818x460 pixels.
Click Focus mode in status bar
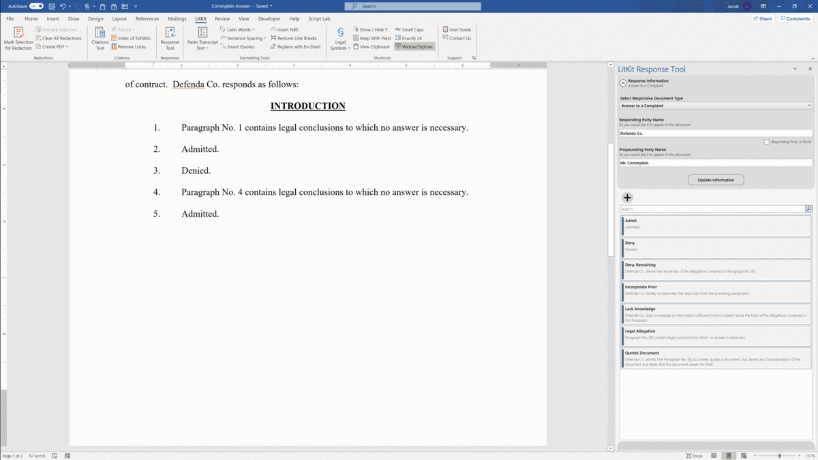694,456
